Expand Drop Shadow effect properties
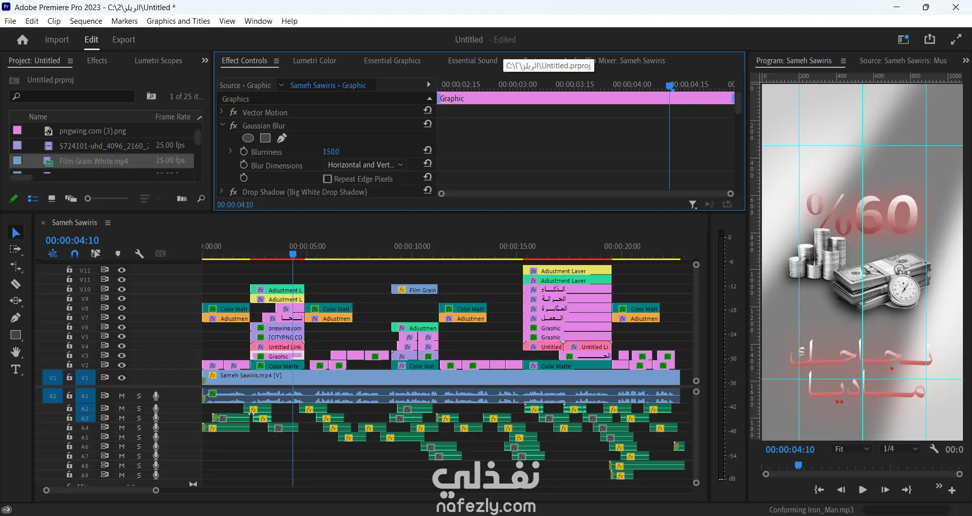Image resolution: width=972 pixels, height=516 pixels. [x=222, y=191]
